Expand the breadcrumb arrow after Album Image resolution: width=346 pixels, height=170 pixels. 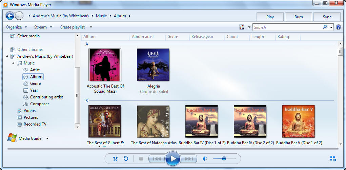130,16
